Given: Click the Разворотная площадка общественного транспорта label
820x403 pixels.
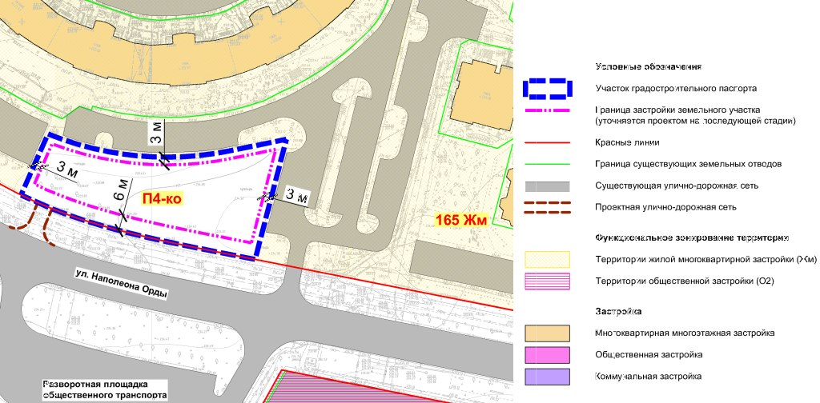Looking at the screenshot, I should 106,389.
